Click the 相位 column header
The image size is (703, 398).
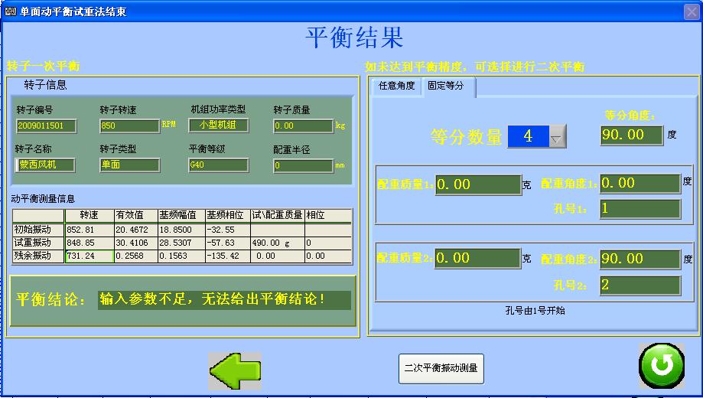coord(328,215)
